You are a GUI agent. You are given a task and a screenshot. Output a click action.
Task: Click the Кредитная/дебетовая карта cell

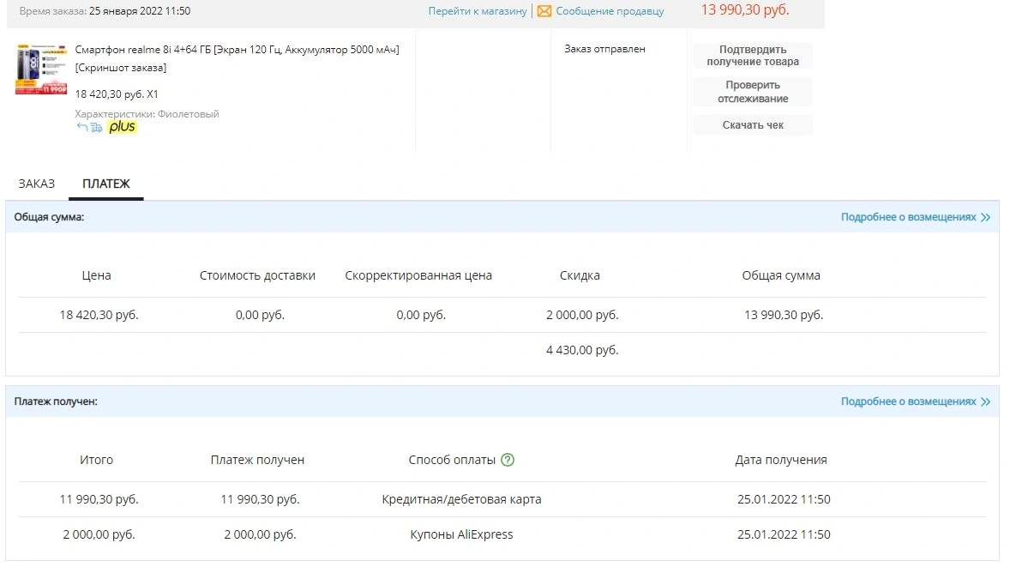tap(462, 499)
